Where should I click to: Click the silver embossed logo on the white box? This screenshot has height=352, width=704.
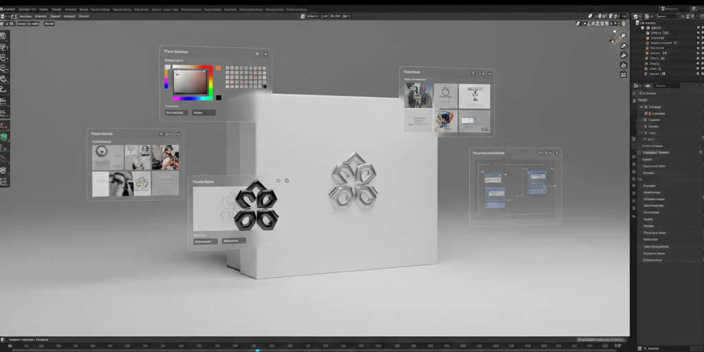354,181
